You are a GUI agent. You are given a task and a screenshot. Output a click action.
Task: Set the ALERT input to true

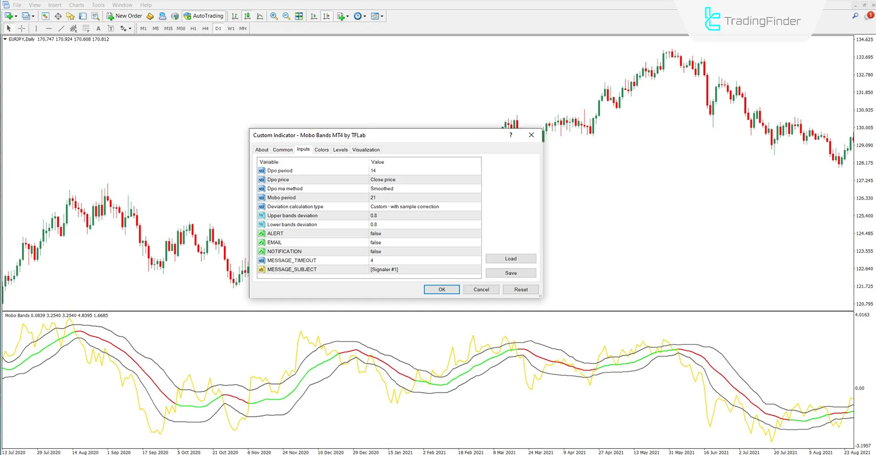tap(425, 233)
